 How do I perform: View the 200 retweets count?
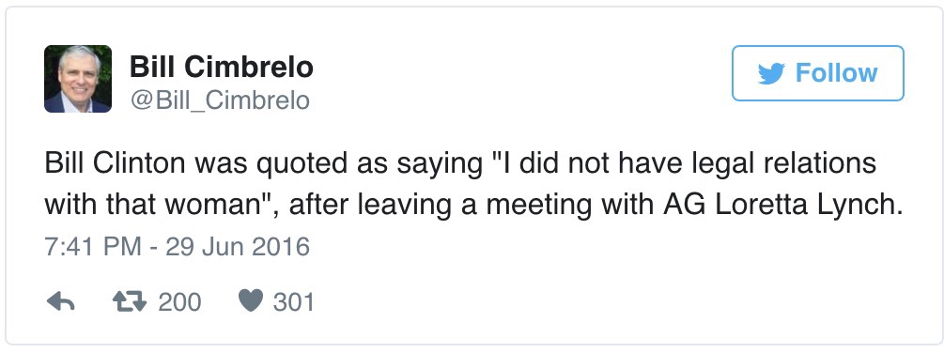(x=179, y=301)
